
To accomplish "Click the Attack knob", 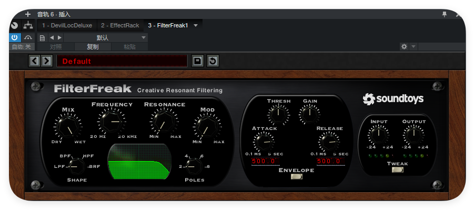I will [264, 142].
